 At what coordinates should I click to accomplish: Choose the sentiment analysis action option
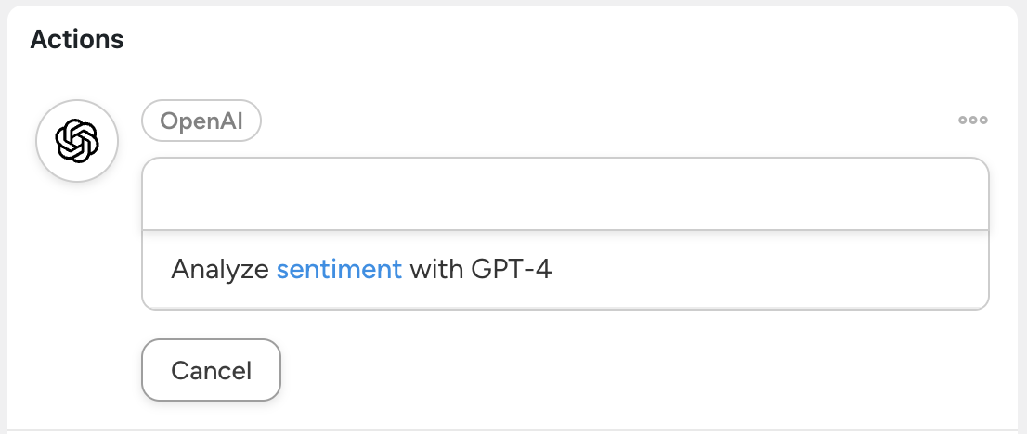[x=565, y=270]
